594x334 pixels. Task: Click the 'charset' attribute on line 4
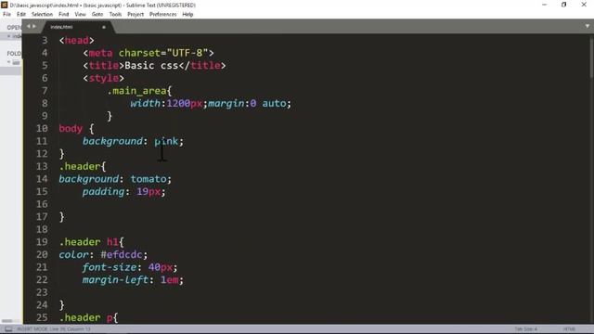click(139, 53)
